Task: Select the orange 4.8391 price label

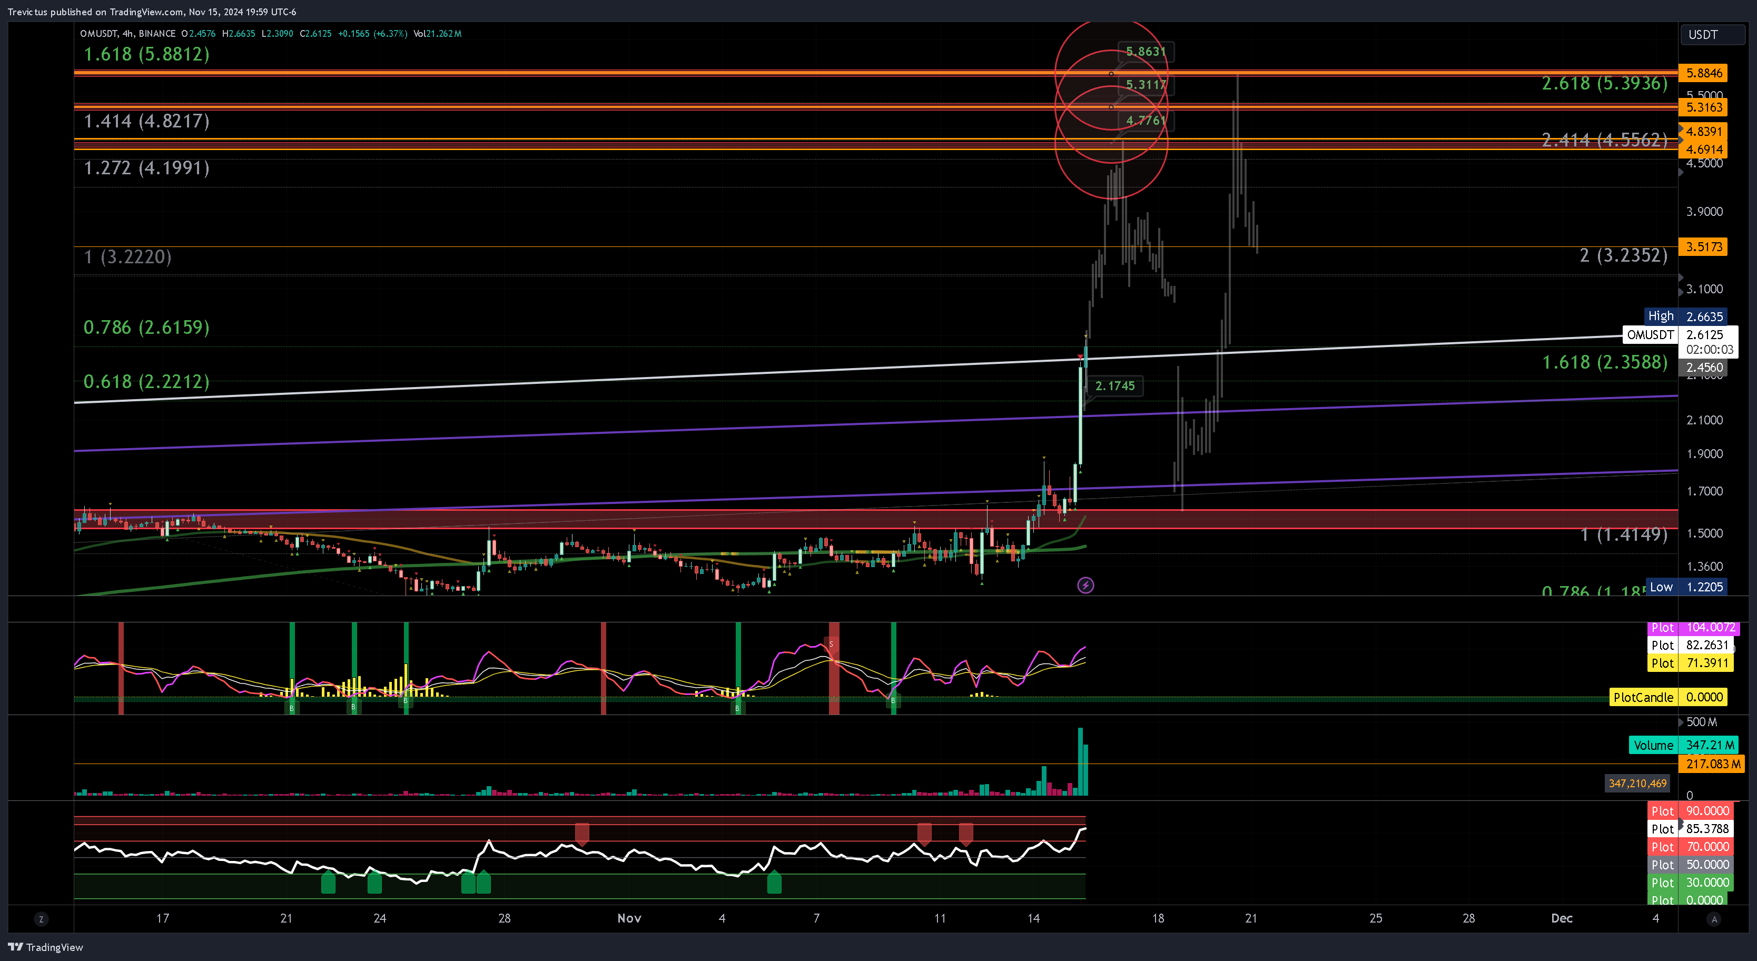Action: click(1703, 131)
